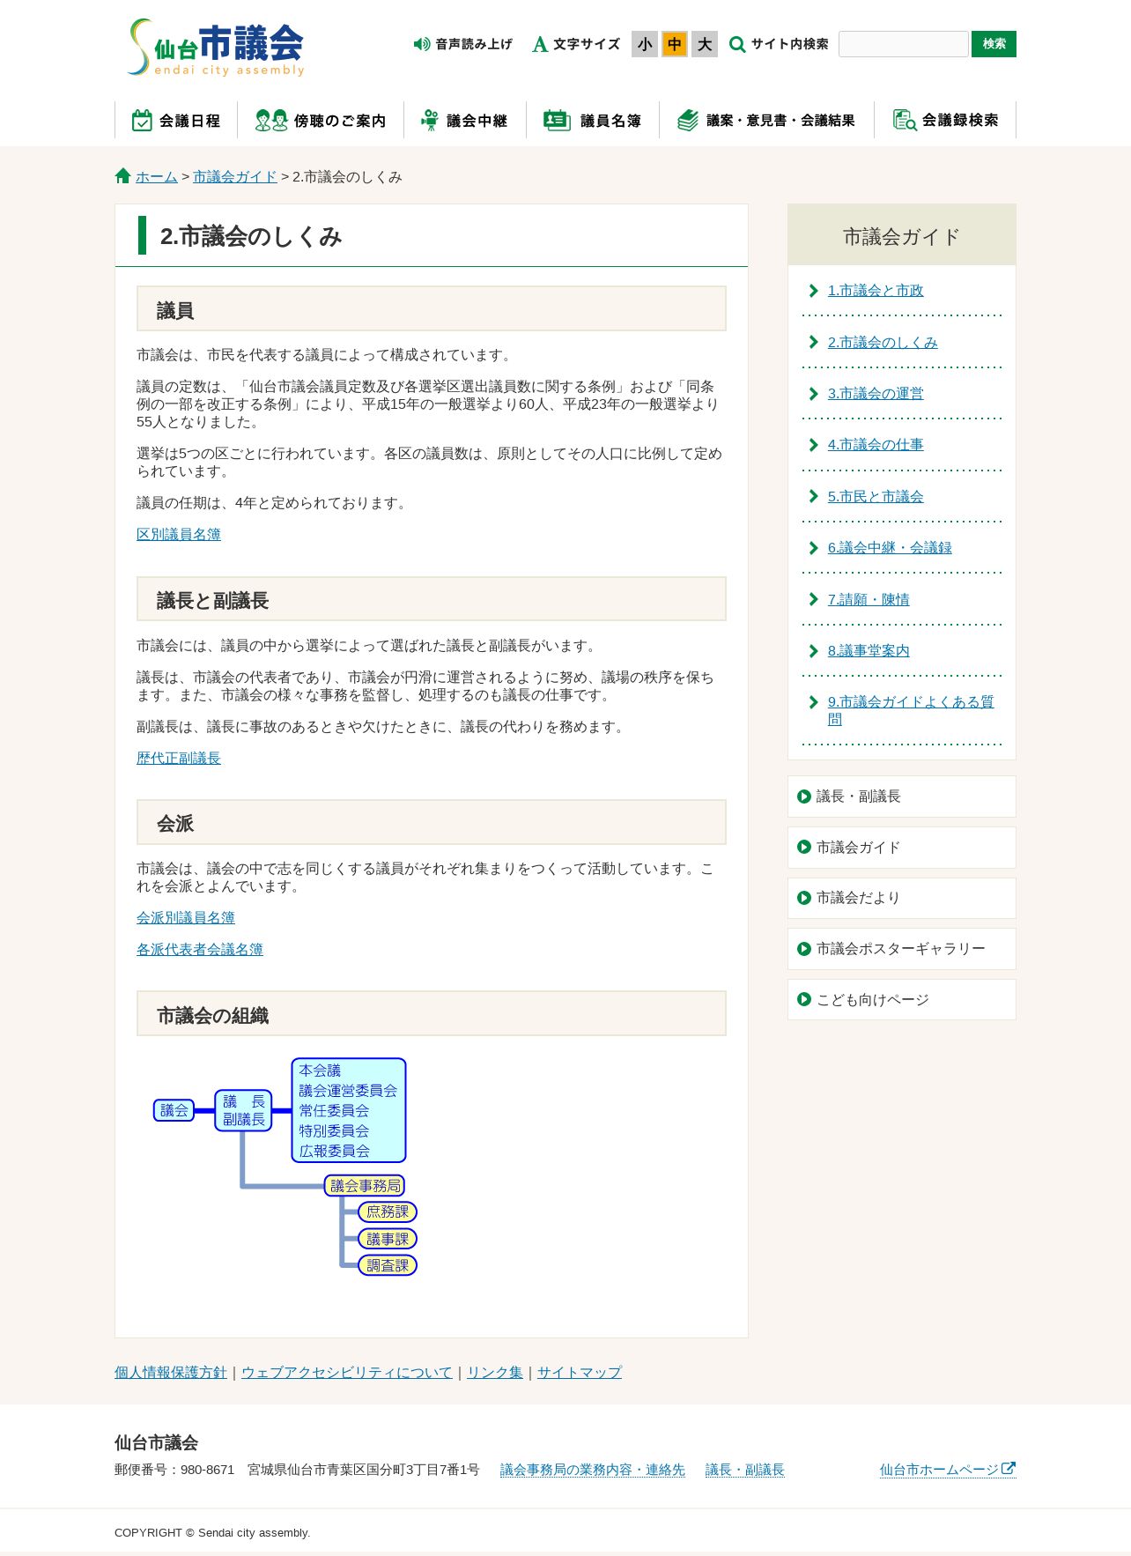Click the chevron beside 2.市議会のしくみ
This screenshot has height=1556, width=1131.
(814, 342)
